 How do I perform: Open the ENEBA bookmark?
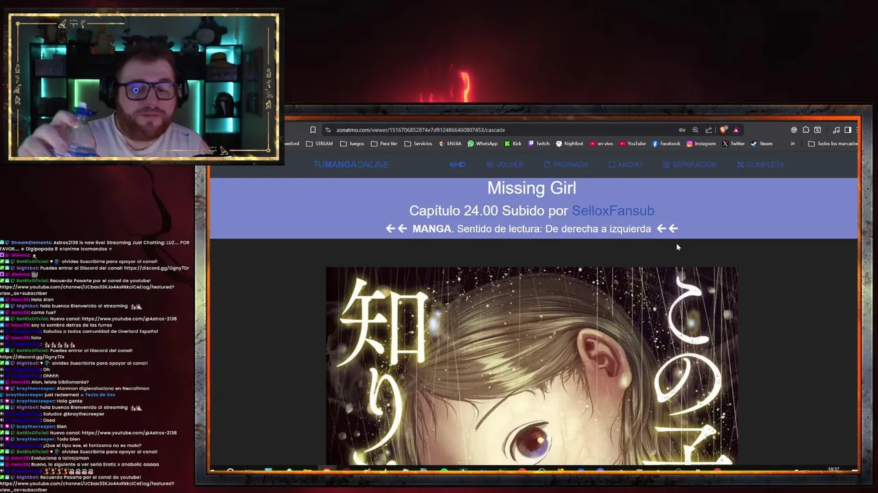tap(450, 144)
